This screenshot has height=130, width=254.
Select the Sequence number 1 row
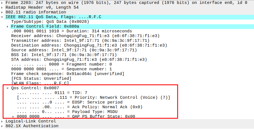click(62, 69)
